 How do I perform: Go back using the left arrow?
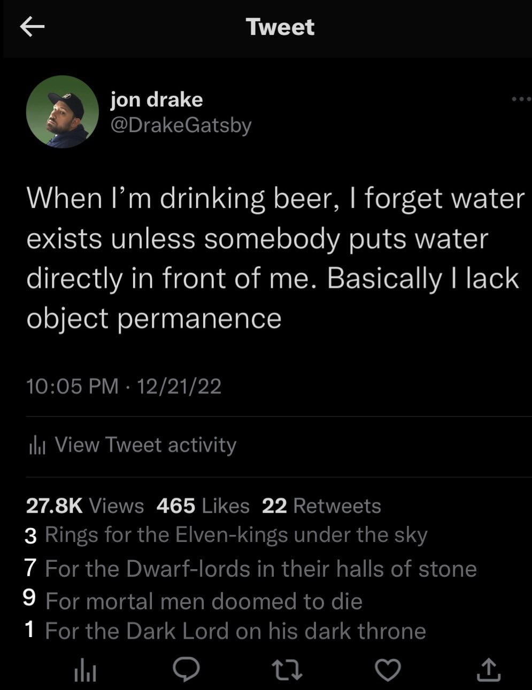pos(32,27)
